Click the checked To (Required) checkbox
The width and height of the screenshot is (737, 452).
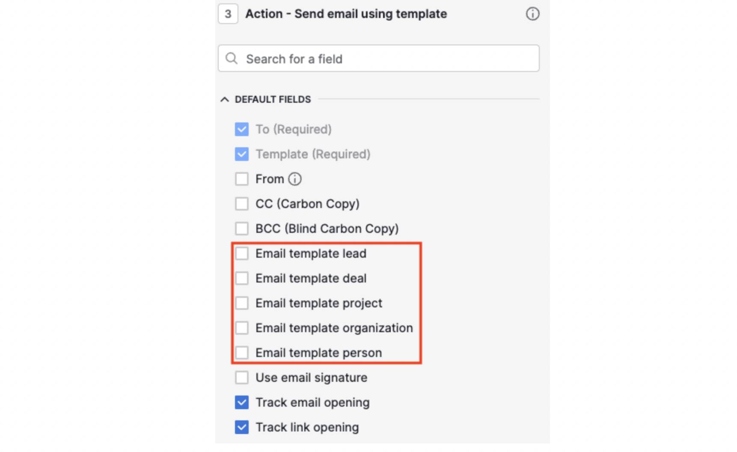coord(242,129)
